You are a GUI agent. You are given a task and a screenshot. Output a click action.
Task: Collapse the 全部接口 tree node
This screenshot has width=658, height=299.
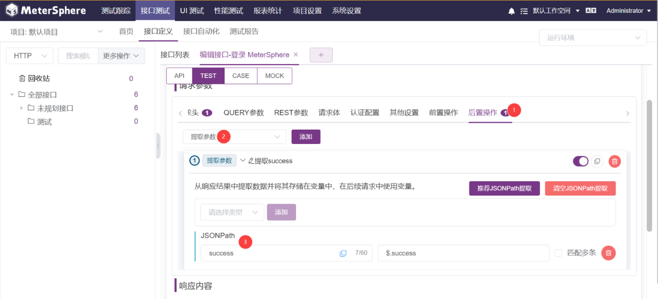tap(12, 95)
